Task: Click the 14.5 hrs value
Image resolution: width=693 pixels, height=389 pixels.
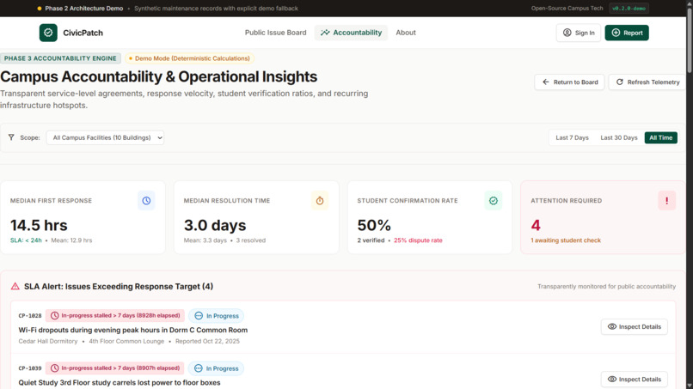Action: 39,225
